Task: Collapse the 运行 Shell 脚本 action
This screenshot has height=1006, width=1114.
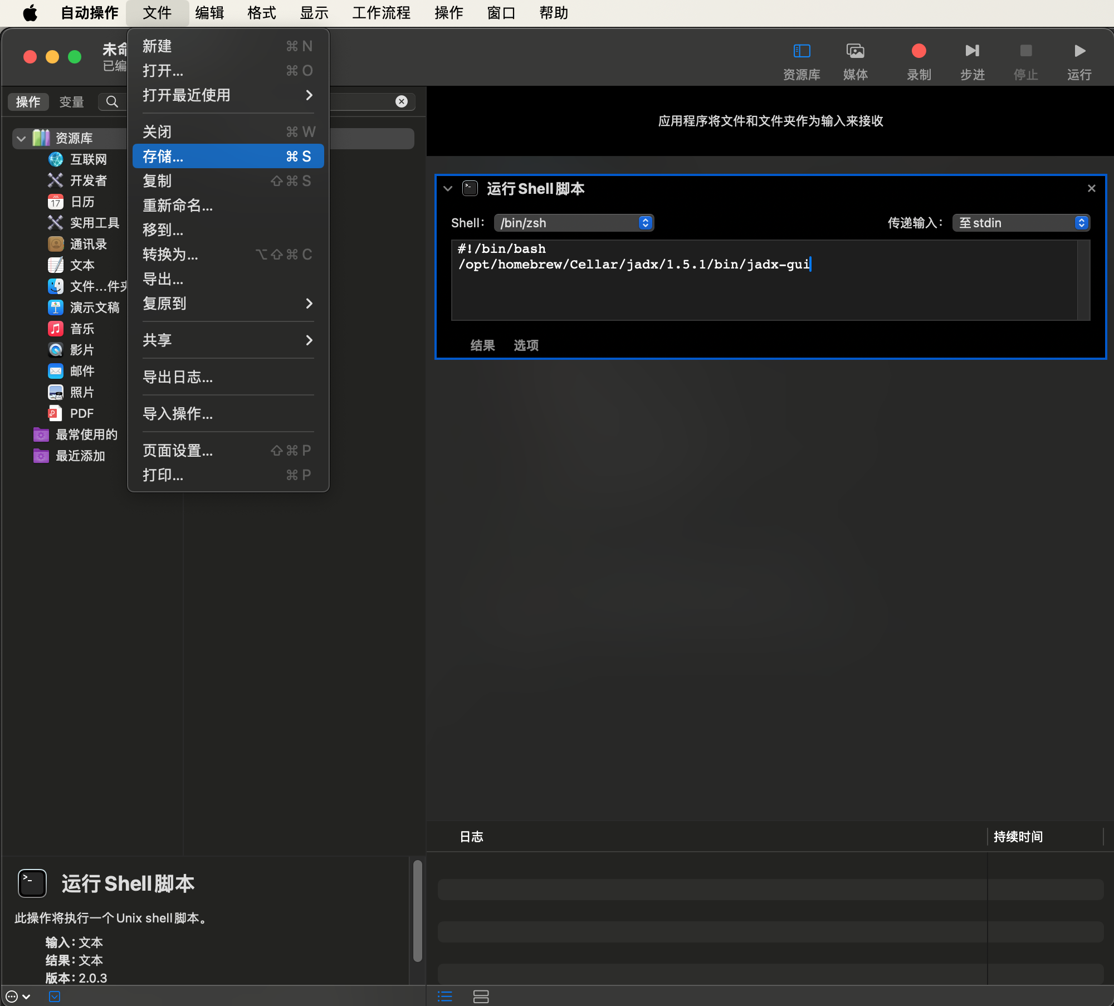Action: (448, 189)
